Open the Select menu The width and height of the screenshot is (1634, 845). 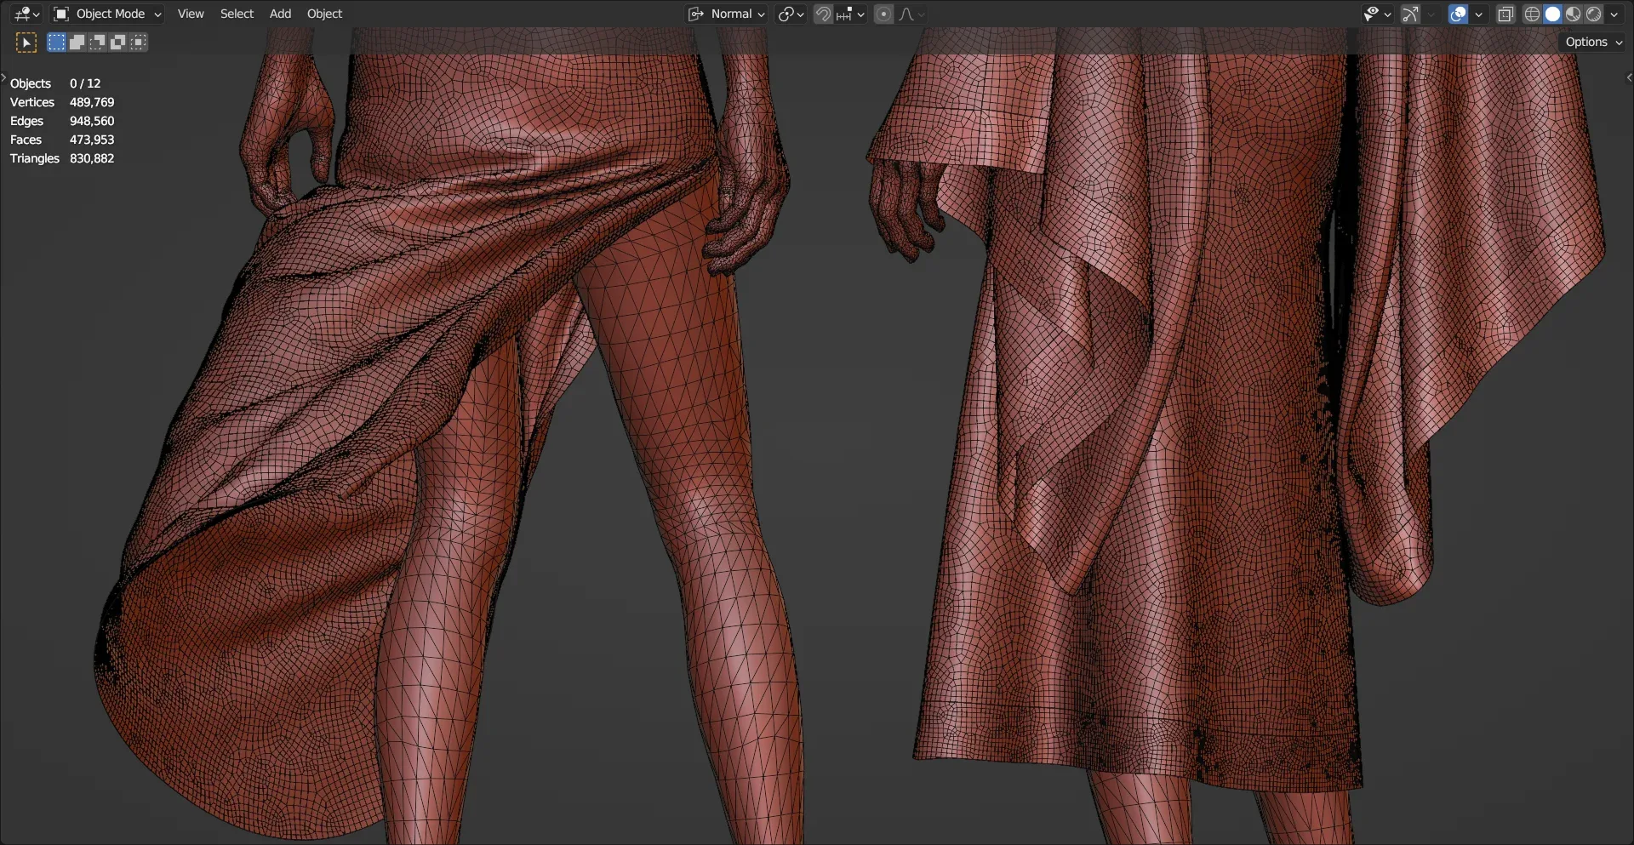point(237,14)
